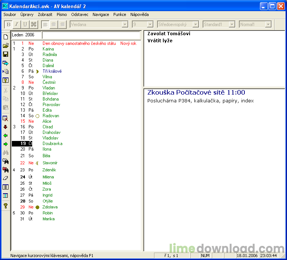The width and height of the screenshot is (287, 260).
Task: Select the day 24 Milena row
Action: [x=76, y=177]
